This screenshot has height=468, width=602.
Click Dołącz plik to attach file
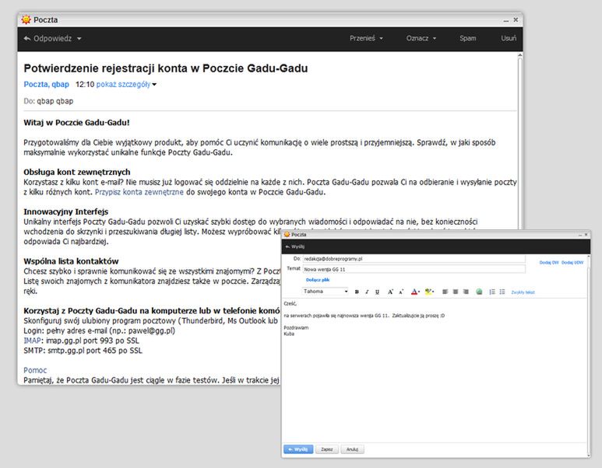[318, 280]
